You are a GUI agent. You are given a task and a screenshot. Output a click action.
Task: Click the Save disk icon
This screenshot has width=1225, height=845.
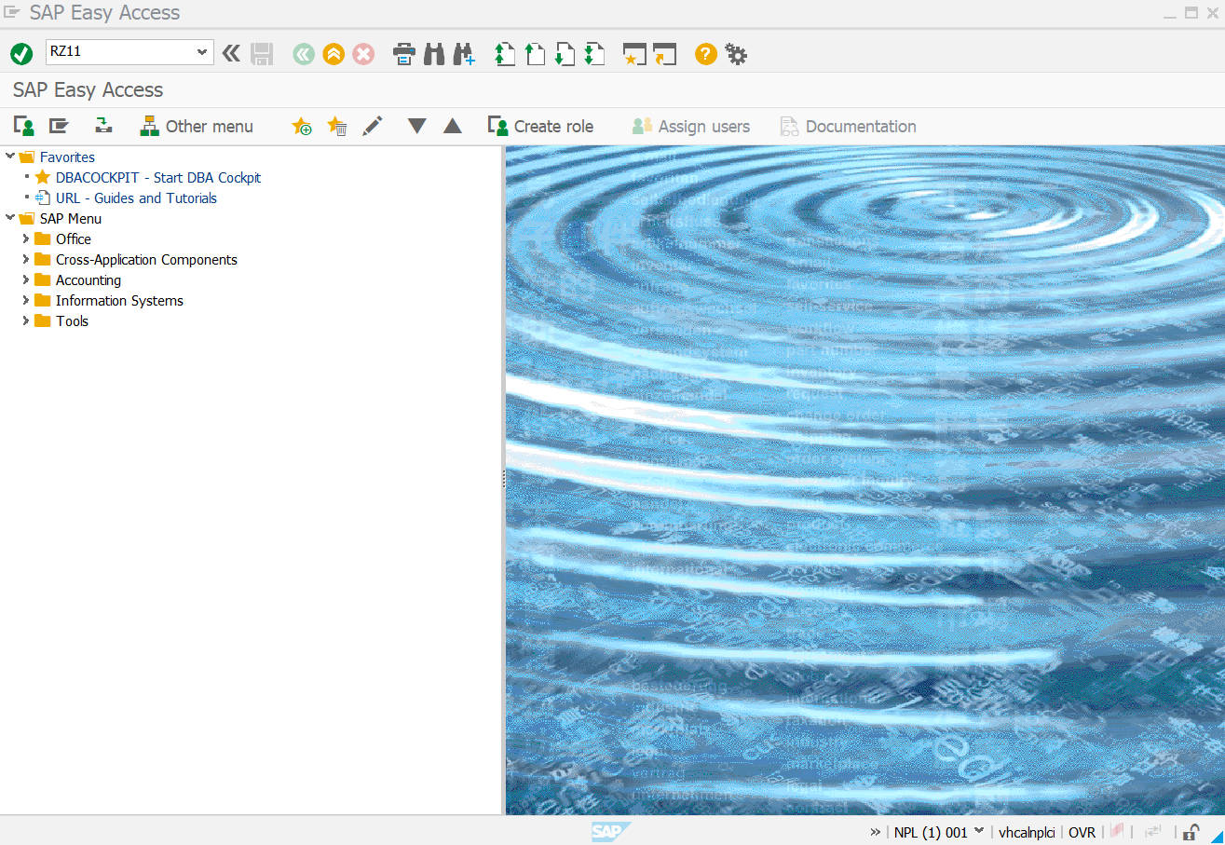click(262, 54)
